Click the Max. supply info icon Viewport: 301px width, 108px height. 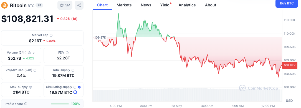pyautogui.click(x=31, y=87)
